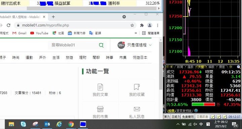Click the 99+ notifications badge
The height and width of the screenshot is (129, 242).
[x=121, y=45]
